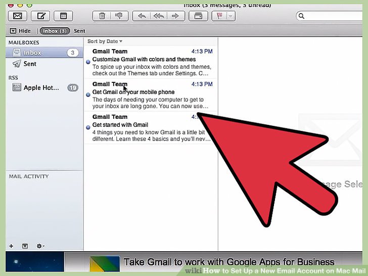Image resolution: width=368 pixels, height=276 pixels.
Task: Open the gear action menu
Action: [40, 246]
